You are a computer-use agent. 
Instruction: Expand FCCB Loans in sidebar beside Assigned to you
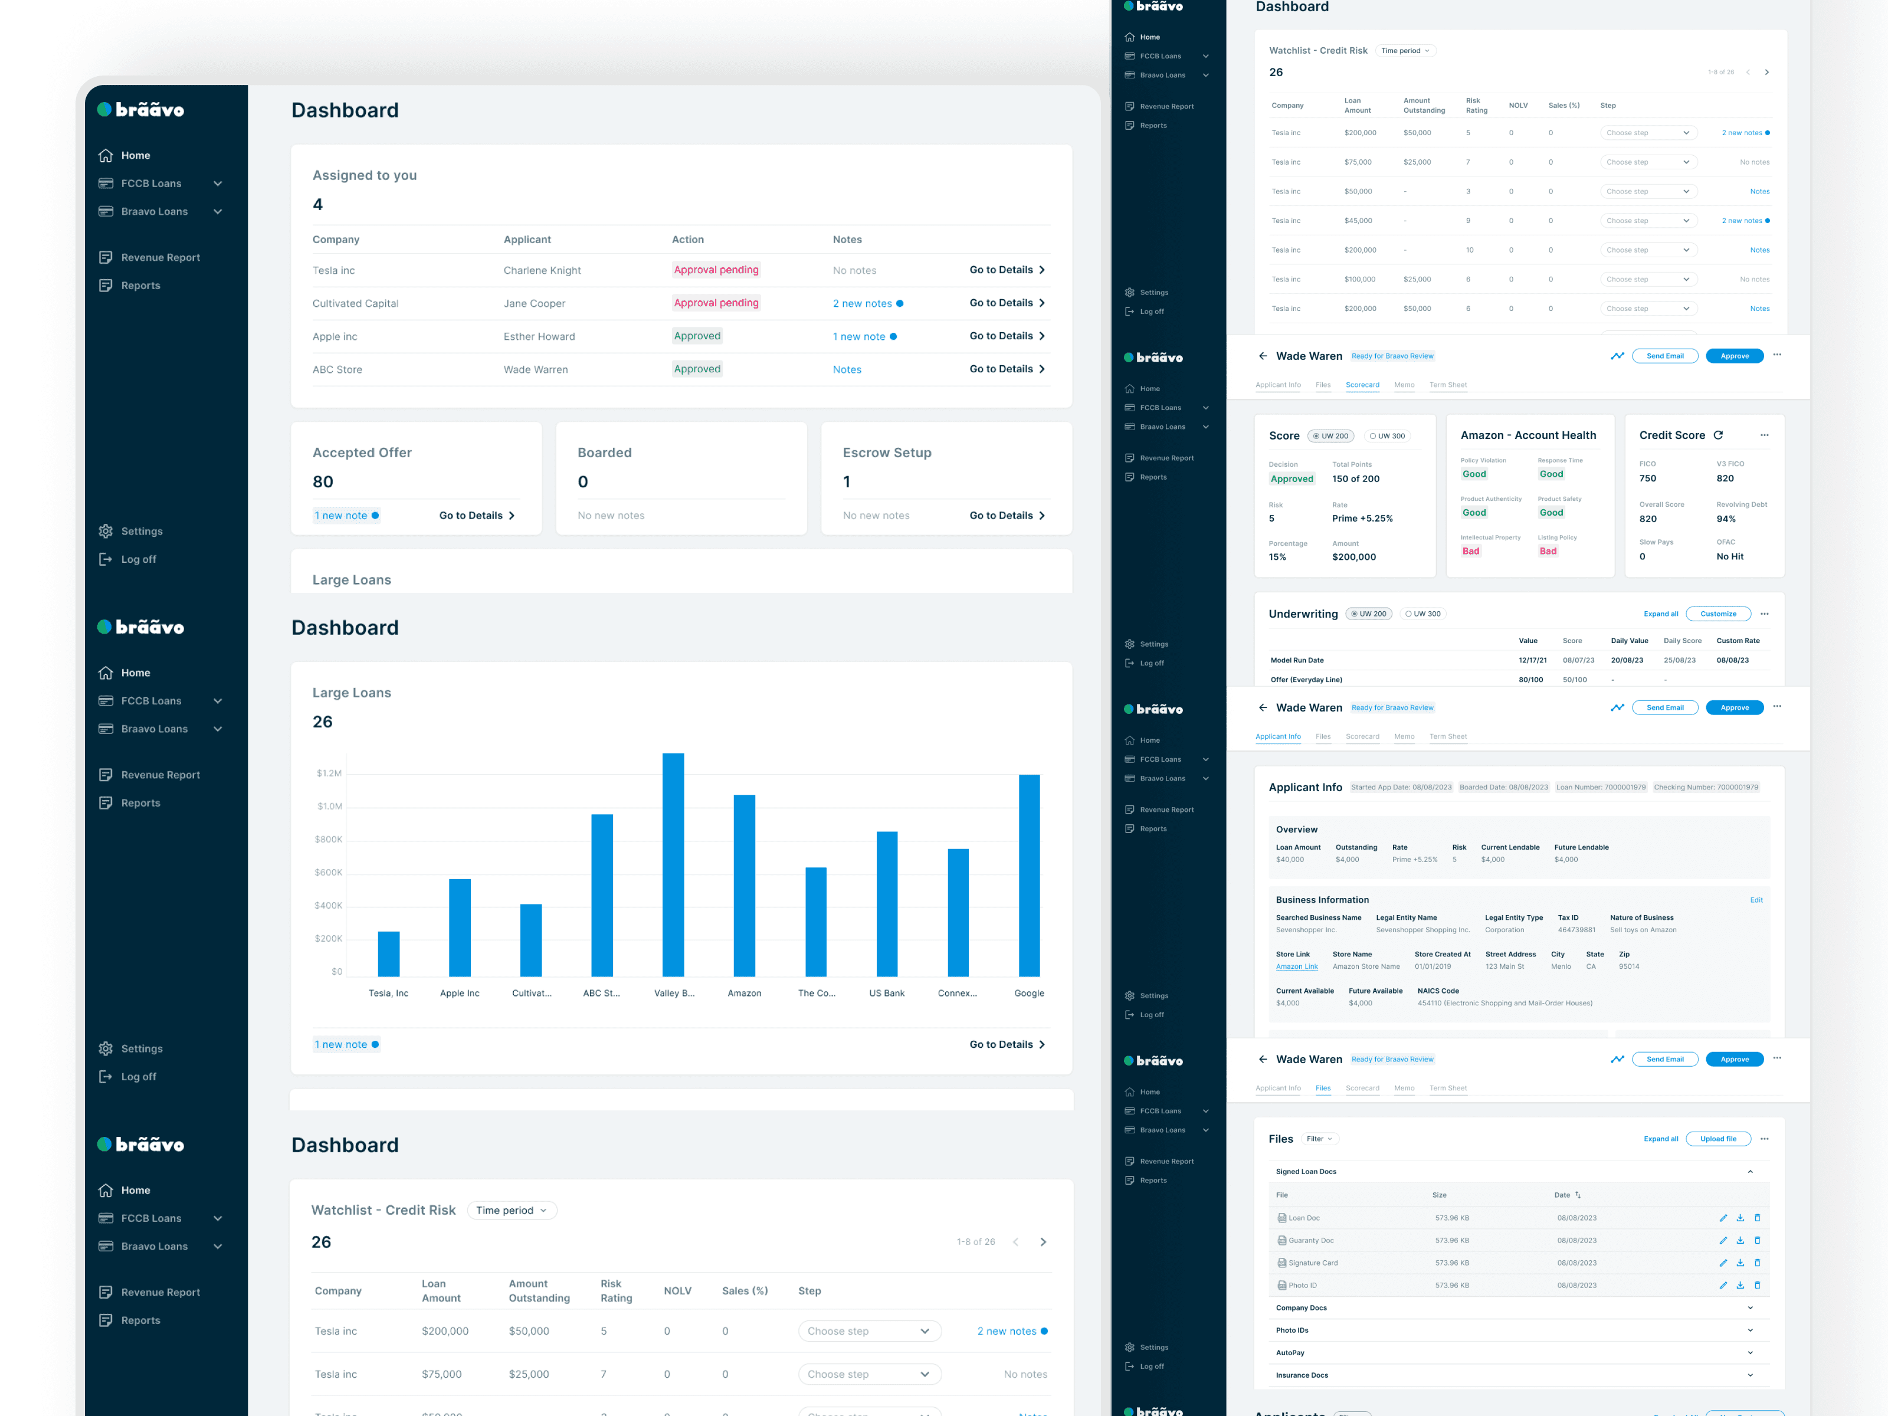pos(218,183)
